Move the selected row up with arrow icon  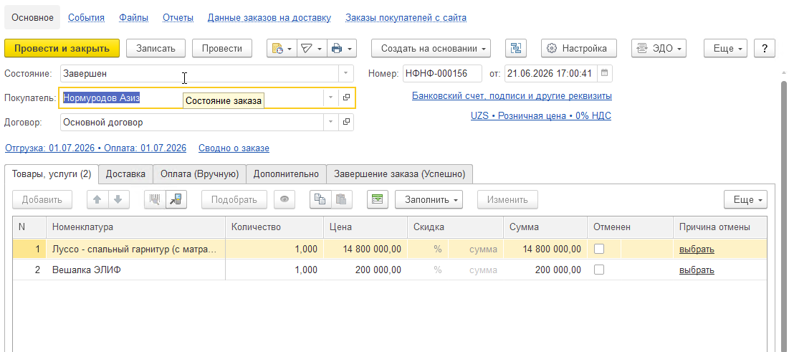[x=97, y=199]
